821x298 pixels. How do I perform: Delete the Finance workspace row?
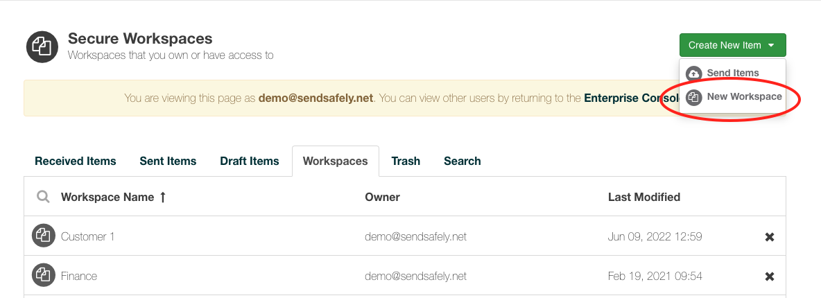(769, 277)
